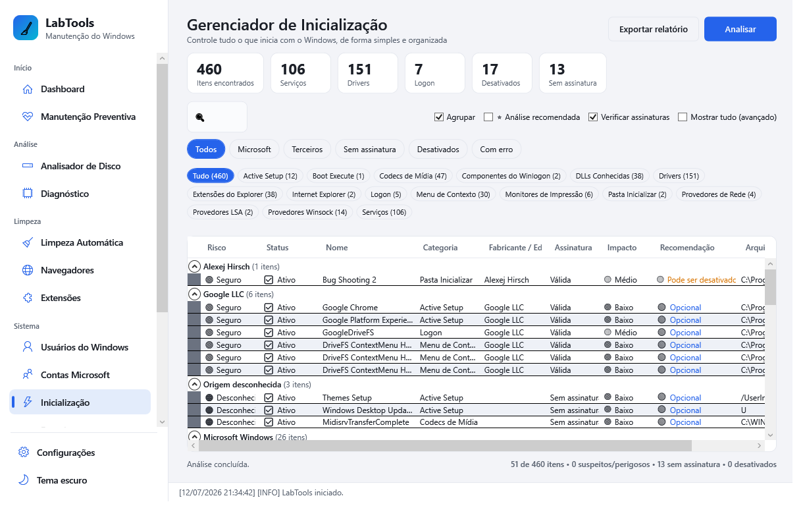The width and height of the screenshot is (803, 527).
Task: Click table vertical scrollbar down arrow
Action: (770, 435)
